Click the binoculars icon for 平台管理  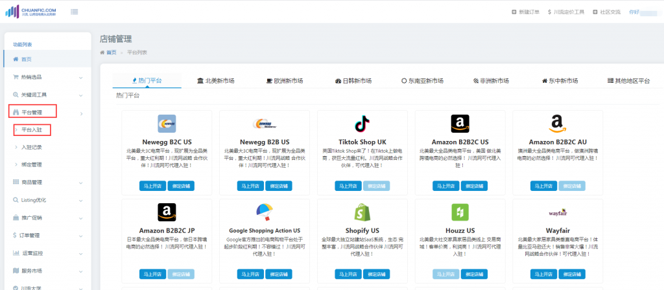(16, 112)
